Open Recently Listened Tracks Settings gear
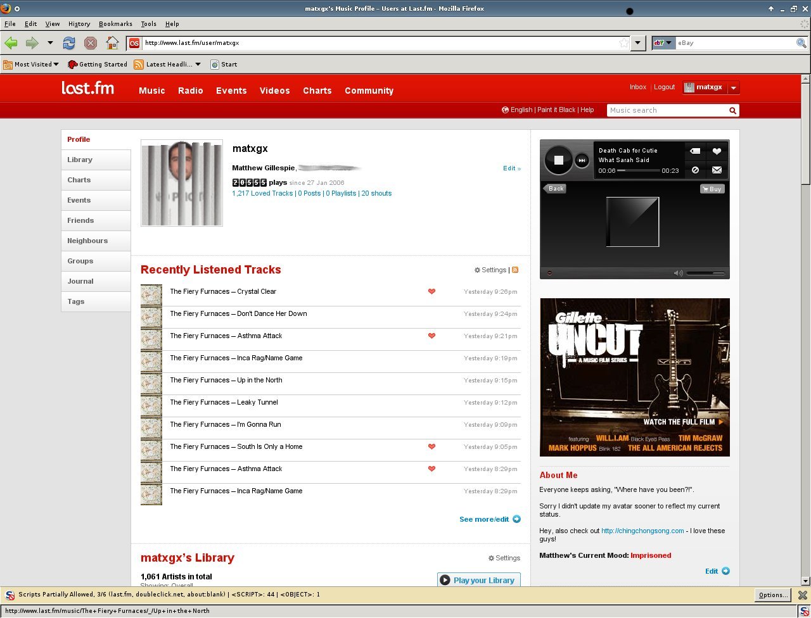 pyautogui.click(x=490, y=270)
